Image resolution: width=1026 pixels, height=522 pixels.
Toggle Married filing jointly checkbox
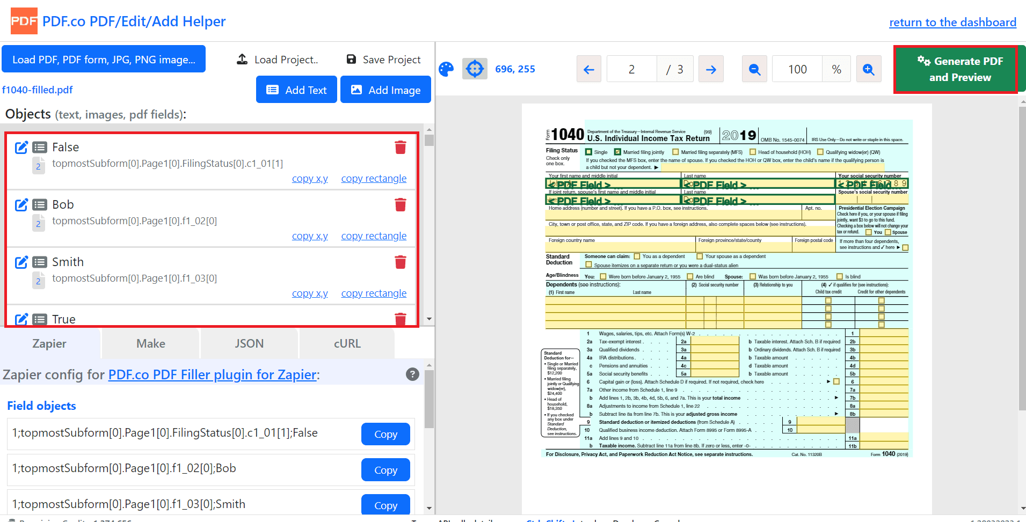pyautogui.click(x=617, y=152)
